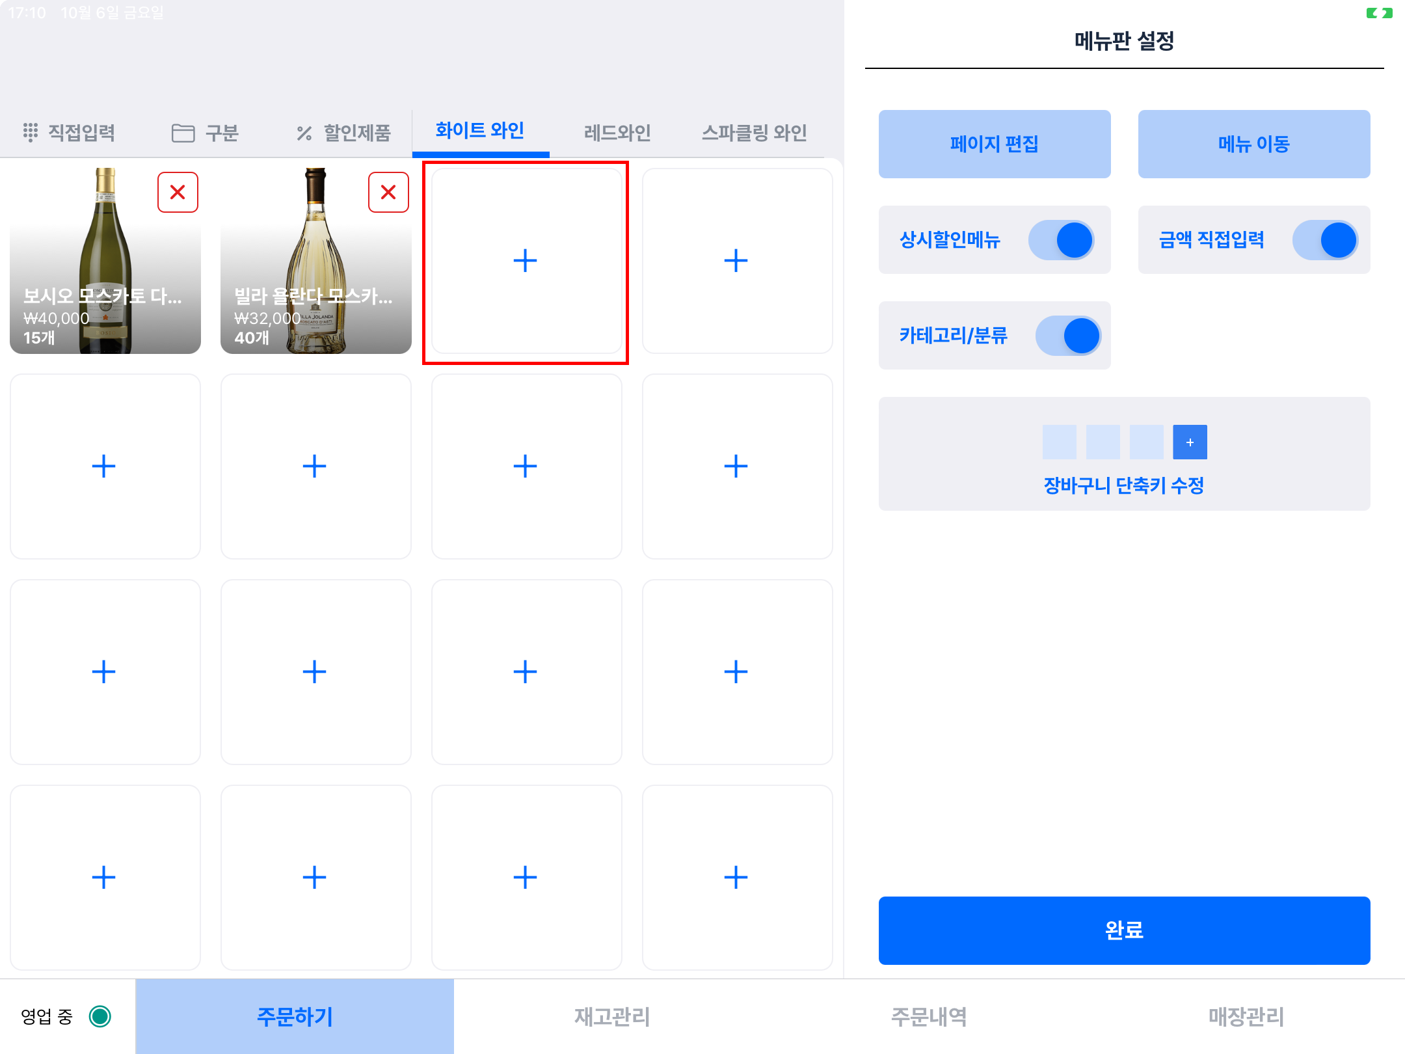The height and width of the screenshot is (1054, 1405).
Task: Delete the 빌라 욜란다 모스카토 item
Action: [x=388, y=193]
